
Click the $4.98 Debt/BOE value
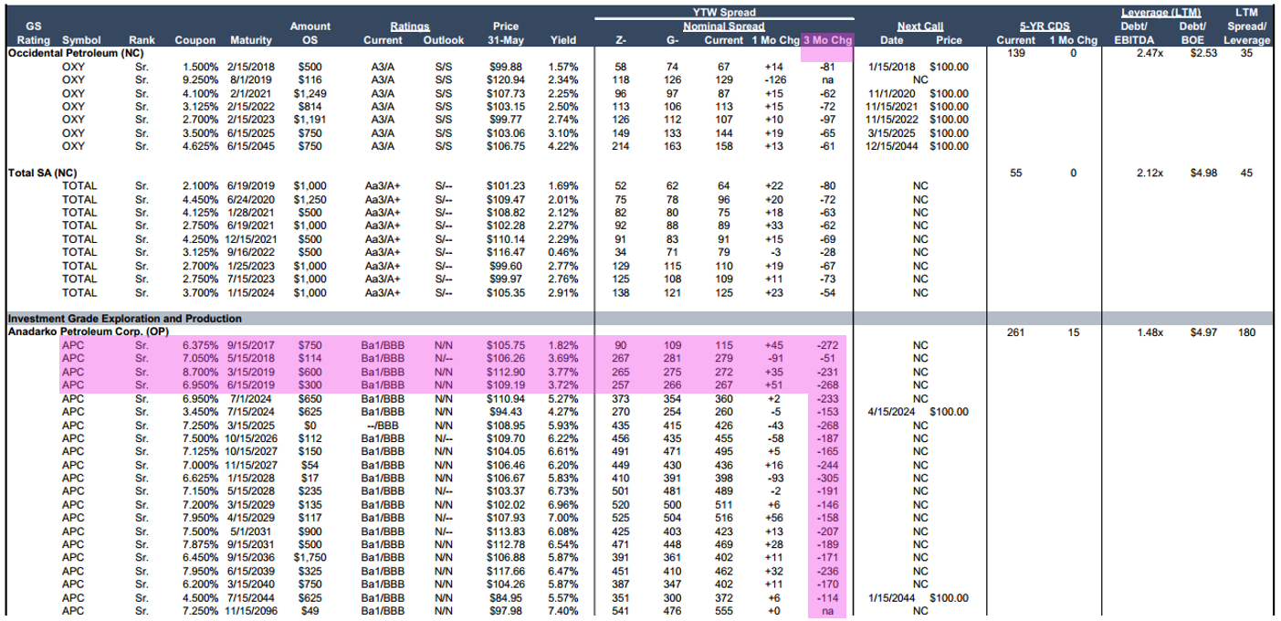click(x=1202, y=173)
